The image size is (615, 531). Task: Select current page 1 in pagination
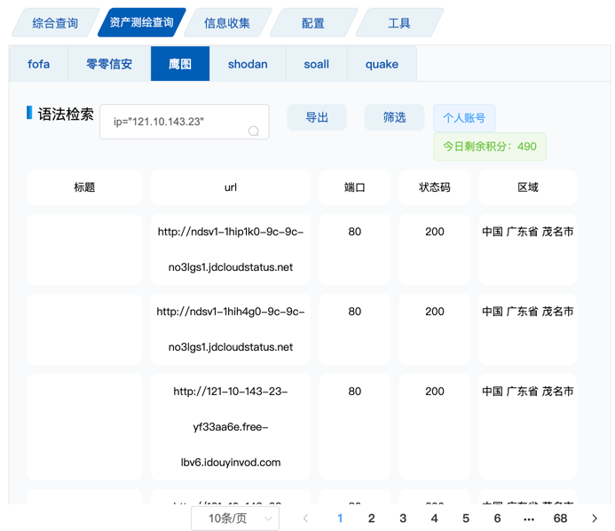(x=340, y=519)
